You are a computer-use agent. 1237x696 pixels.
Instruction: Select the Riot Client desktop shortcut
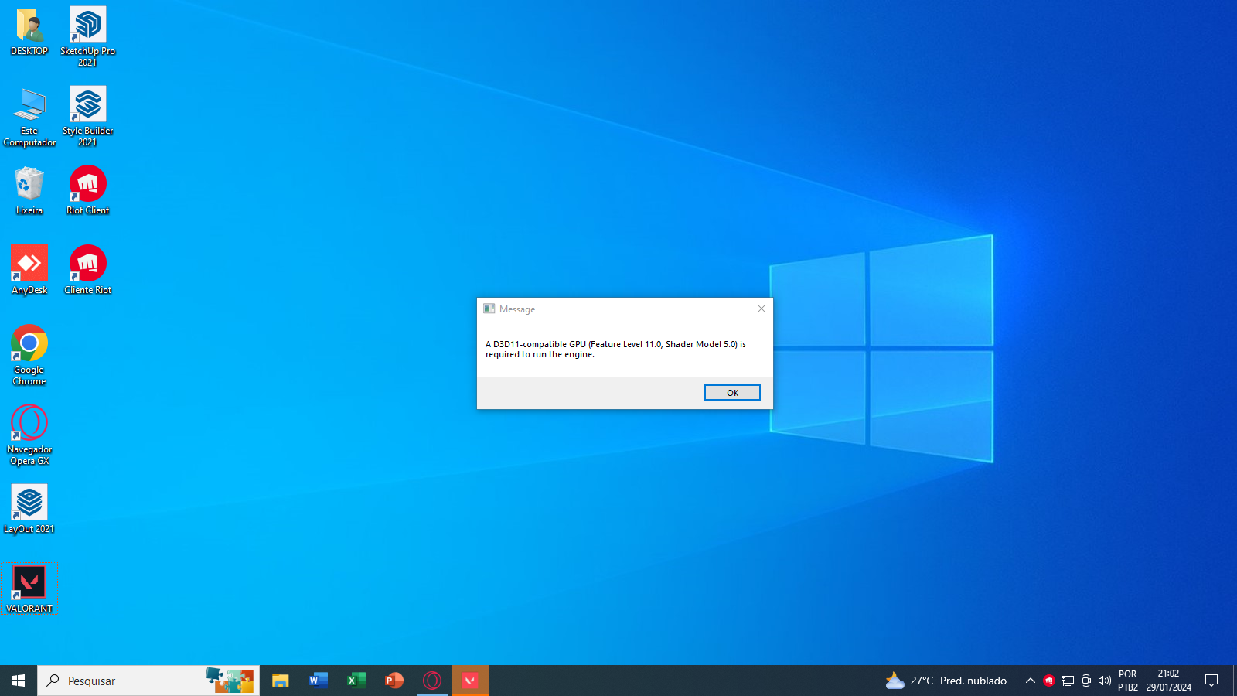(87, 191)
